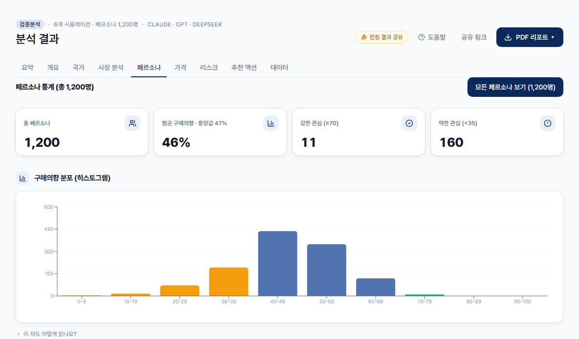This screenshot has width=579, height=339.
Task: Open the 데이터 tab
Action: pos(279,68)
